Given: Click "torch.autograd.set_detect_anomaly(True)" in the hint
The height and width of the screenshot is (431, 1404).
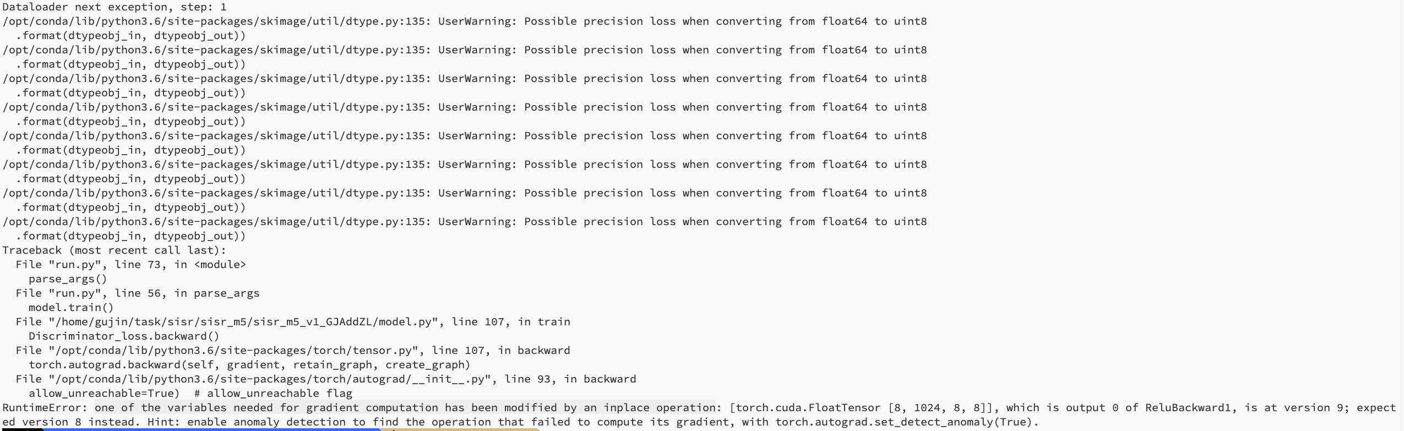Looking at the screenshot, I should [x=903, y=422].
